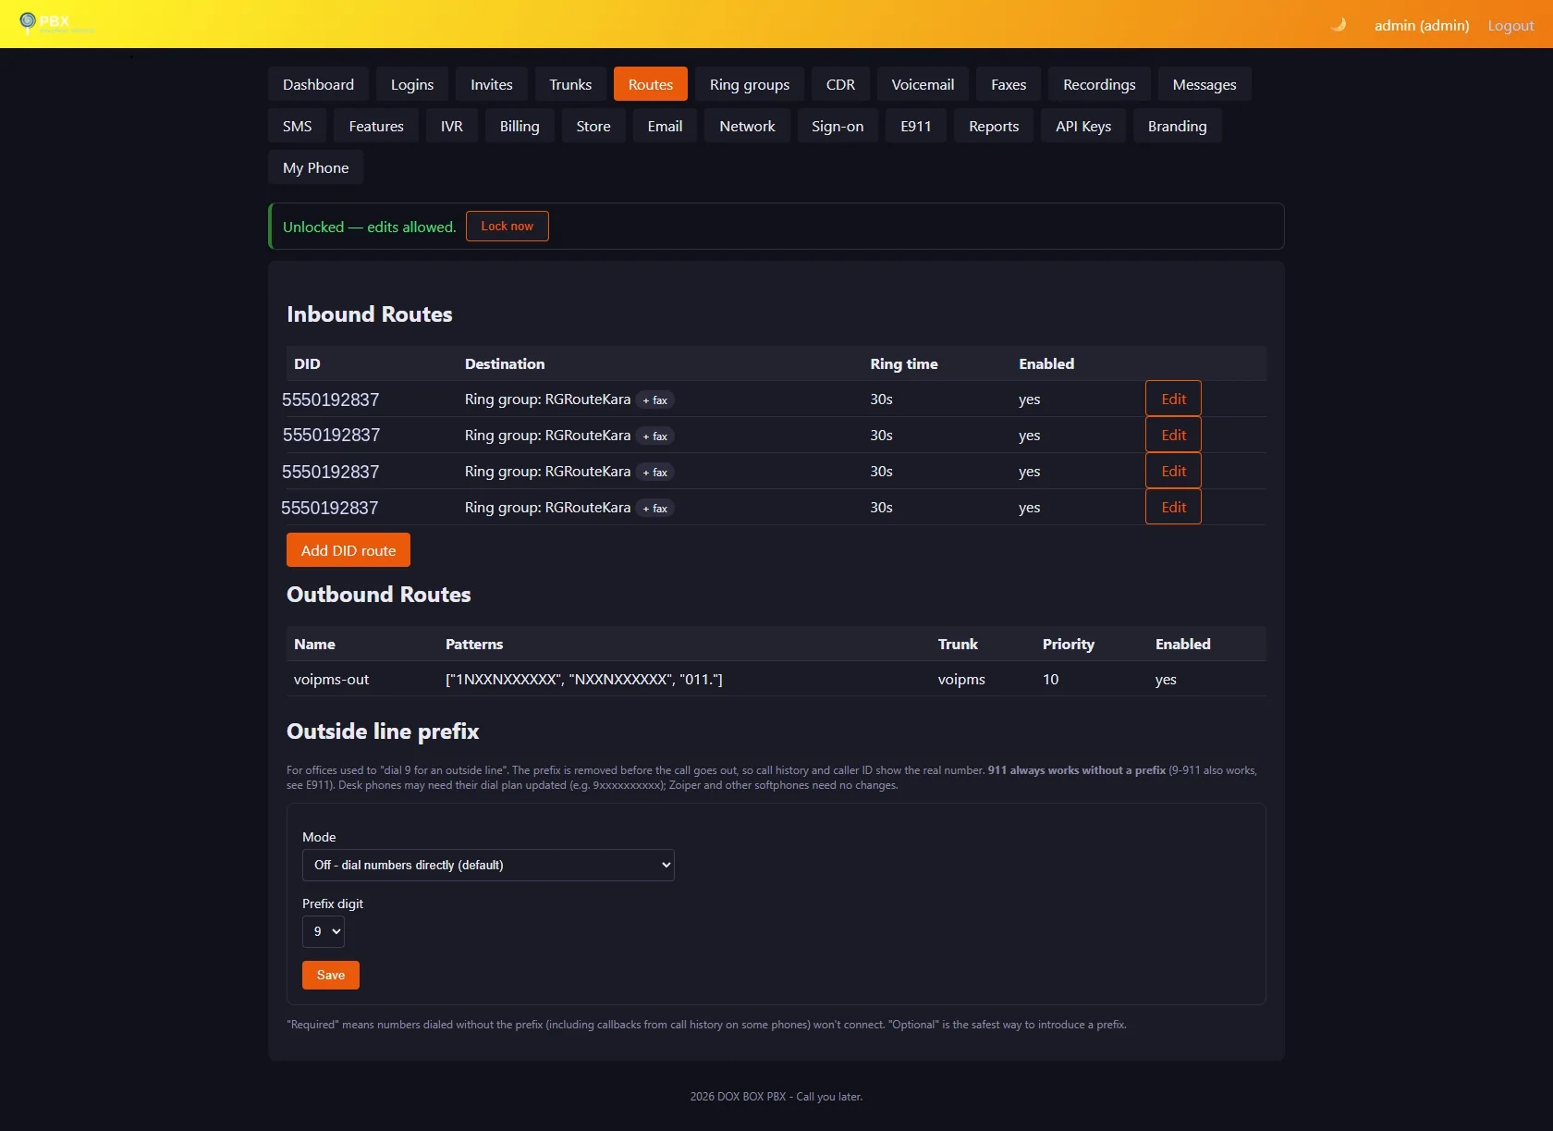1553x1131 pixels.
Task: Open the E911 tab
Action: pyautogui.click(x=916, y=126)
